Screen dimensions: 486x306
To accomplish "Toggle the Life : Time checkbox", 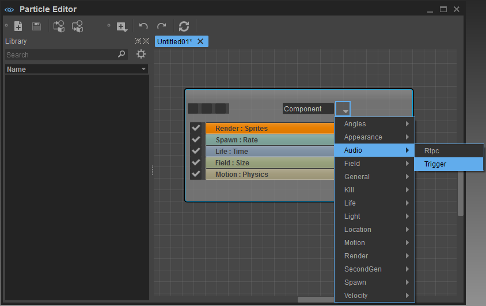I will pyautogui.click(x=196, y=151).
